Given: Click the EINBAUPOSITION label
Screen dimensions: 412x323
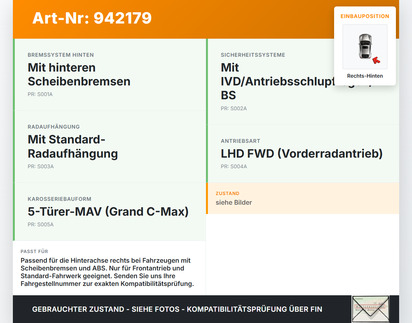Looking at the screenshot, I should click(365, 16).
